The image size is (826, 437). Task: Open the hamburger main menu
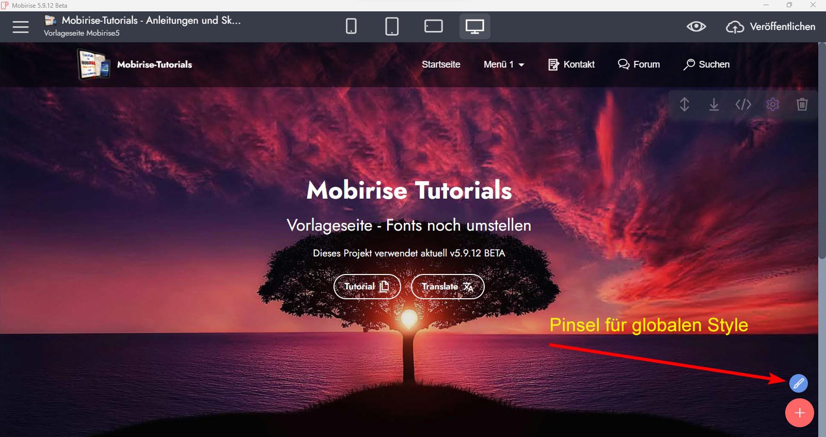click(x=21, y=27)
